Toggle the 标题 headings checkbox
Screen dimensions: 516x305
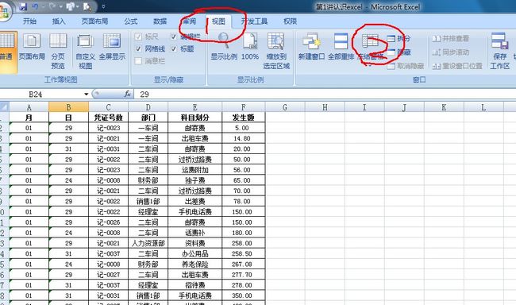(x=174, y=48)
